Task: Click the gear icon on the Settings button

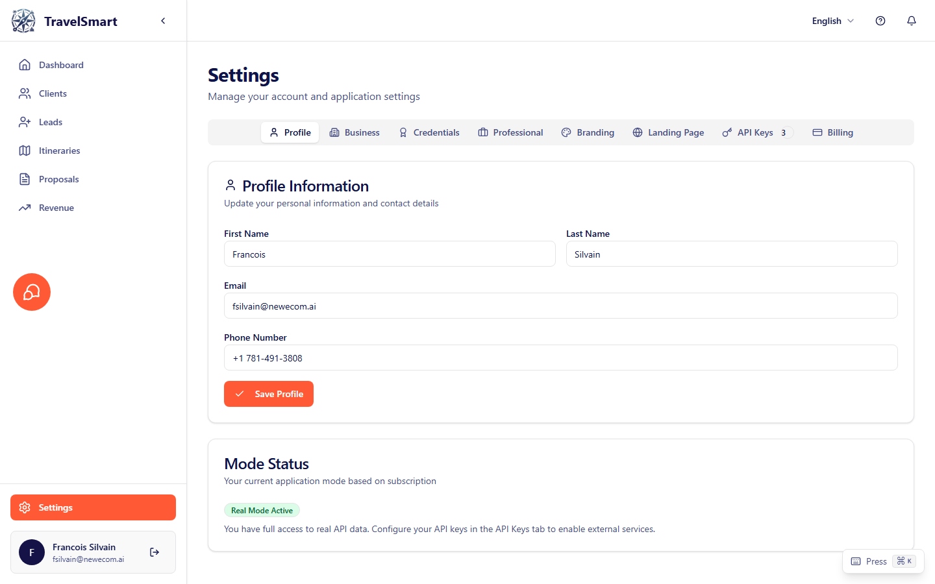Action: [25, 507]
